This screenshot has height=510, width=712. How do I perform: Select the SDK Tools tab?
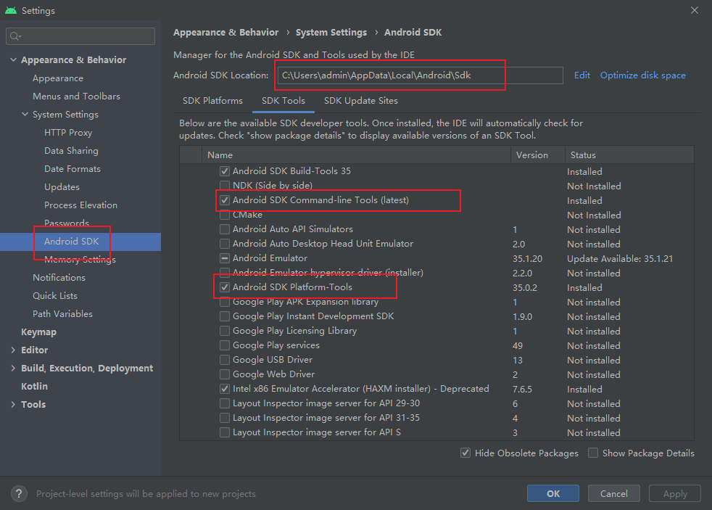point(283,101)
